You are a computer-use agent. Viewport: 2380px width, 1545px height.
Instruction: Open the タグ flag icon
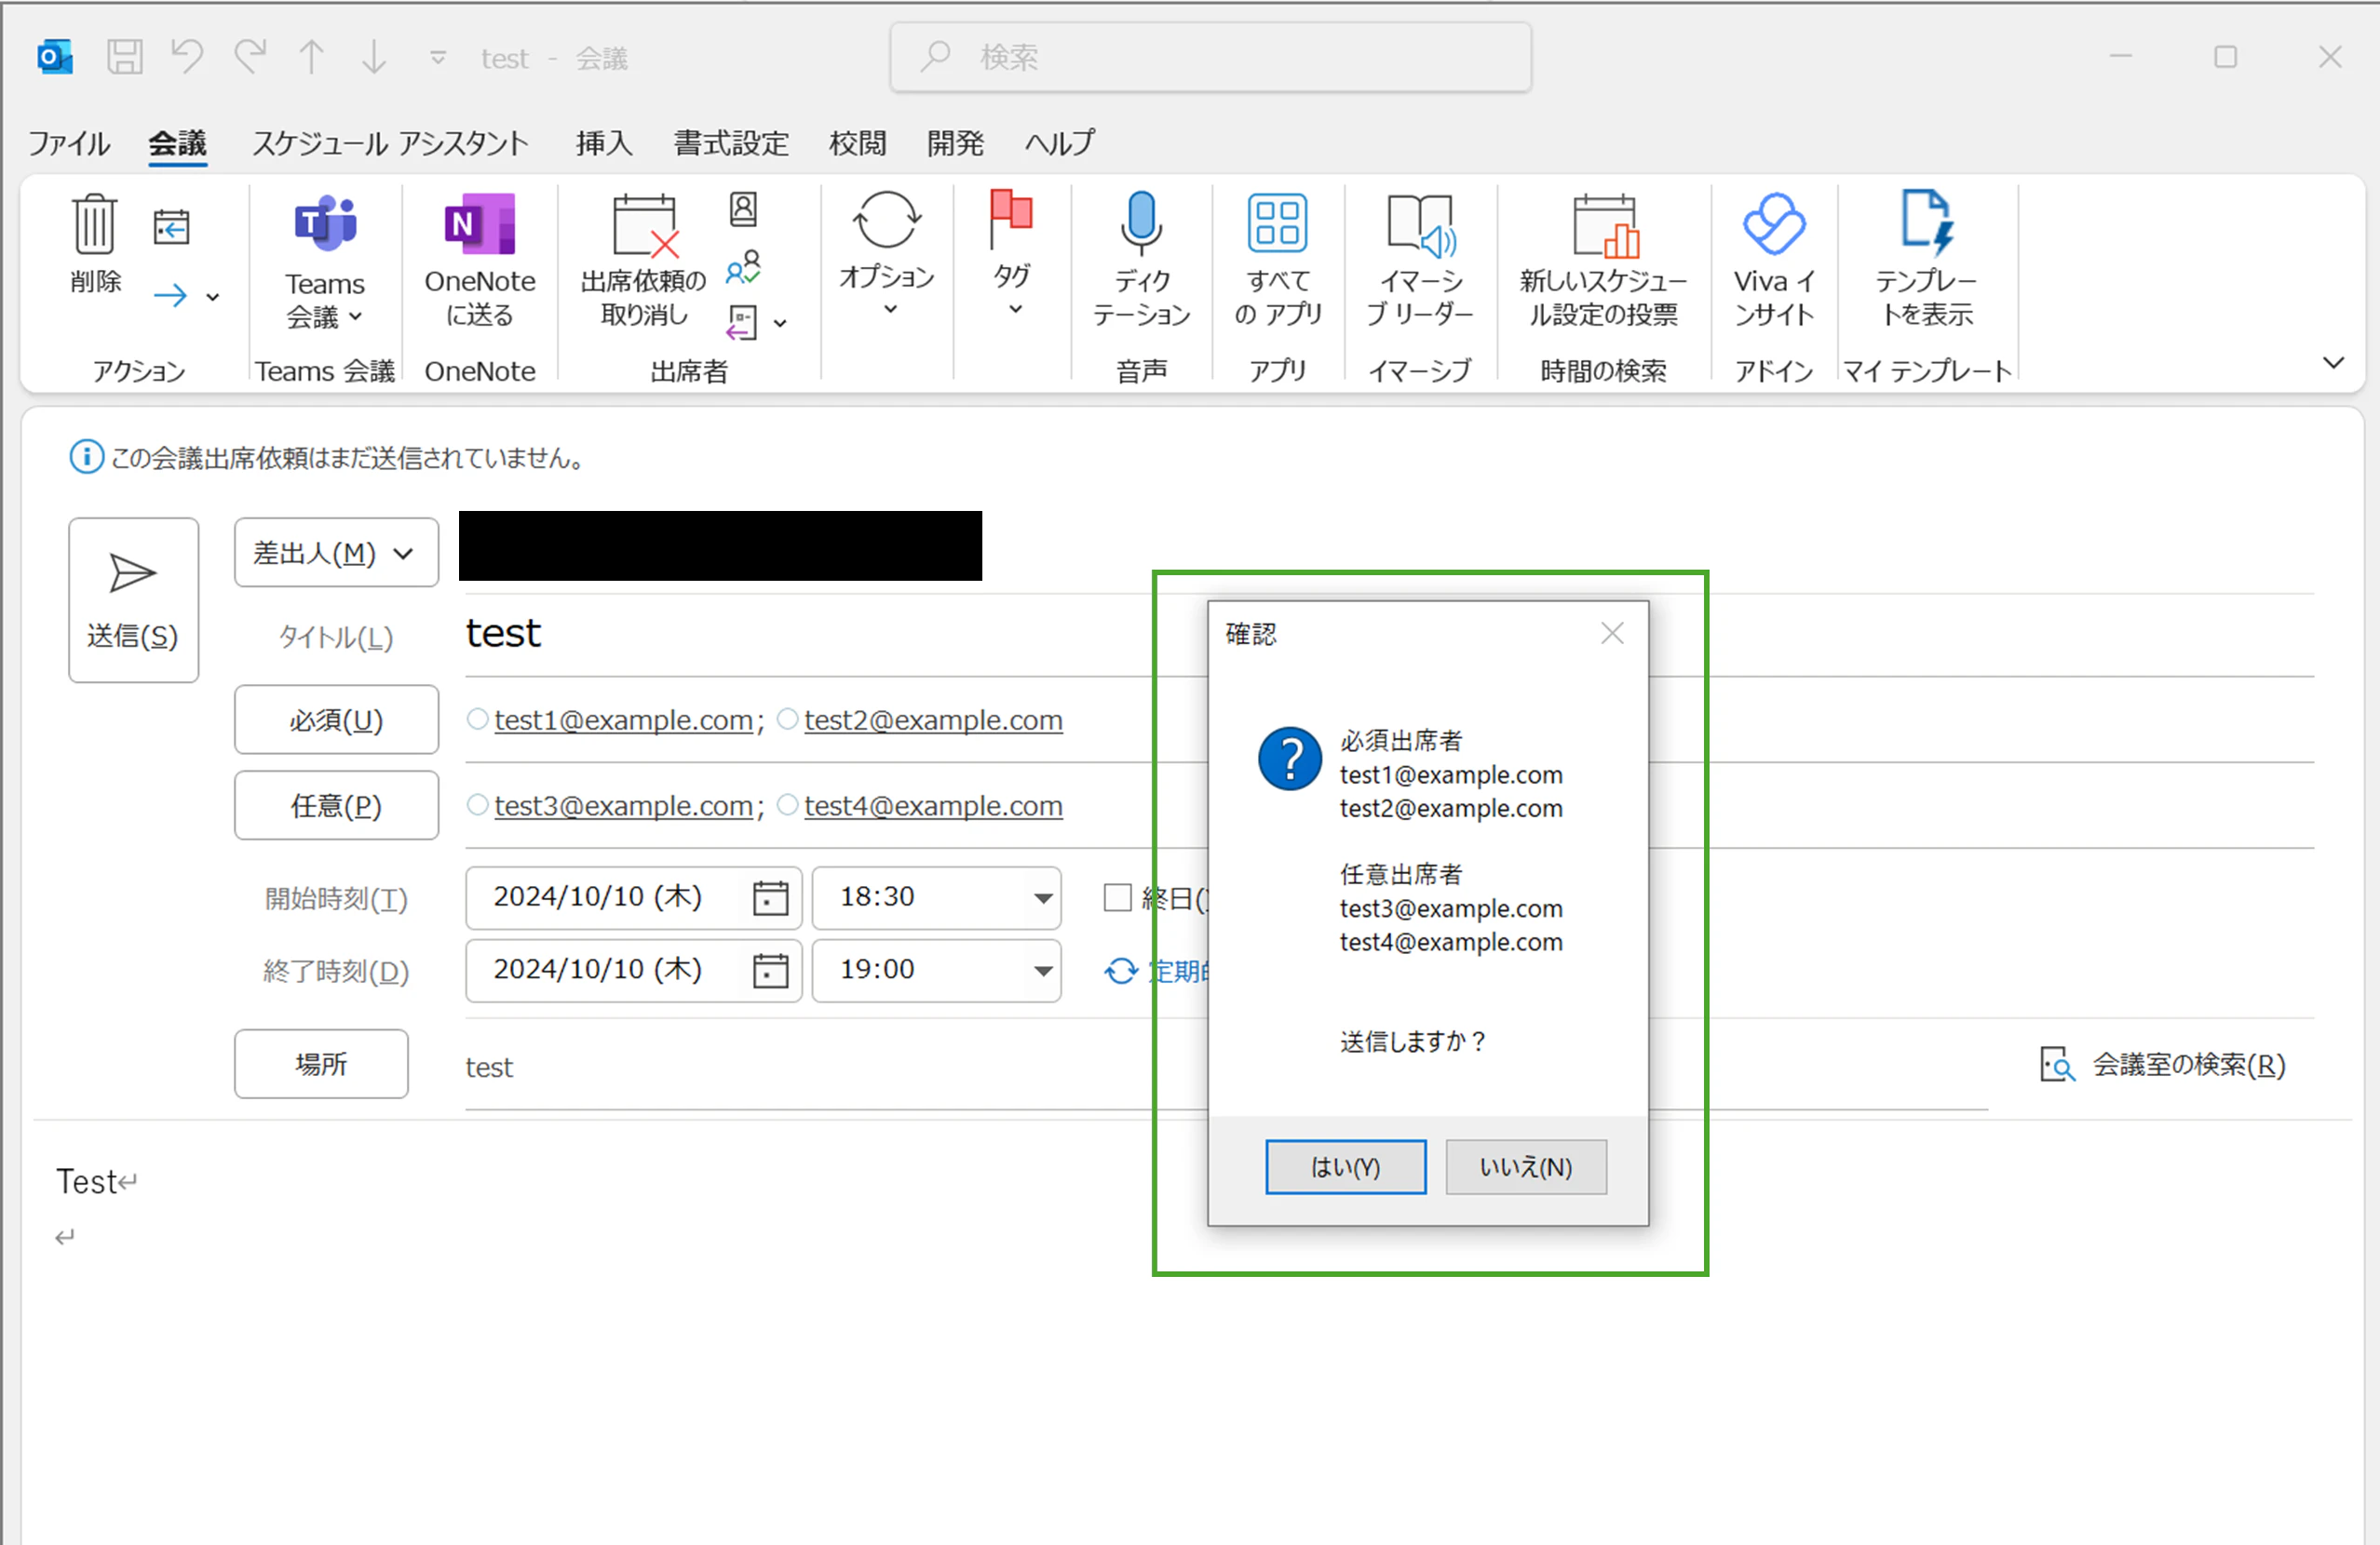[1011, 219]
